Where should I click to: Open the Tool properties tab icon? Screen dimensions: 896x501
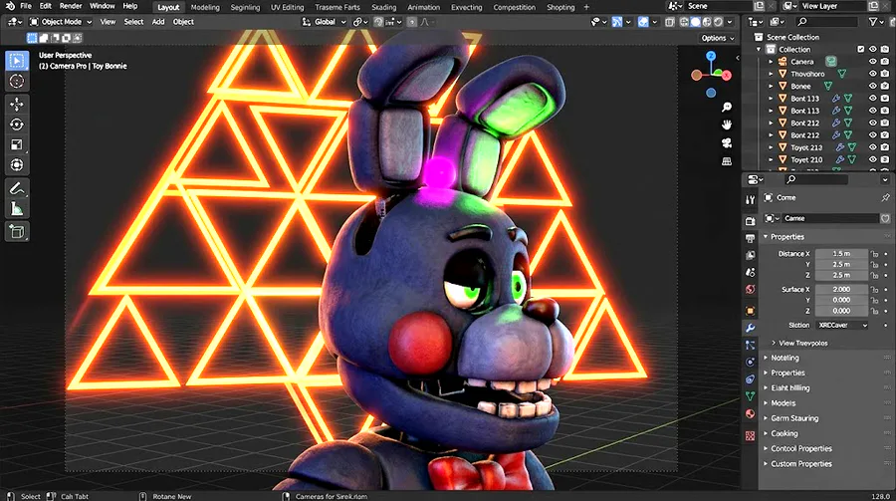(x=751, y=199)
